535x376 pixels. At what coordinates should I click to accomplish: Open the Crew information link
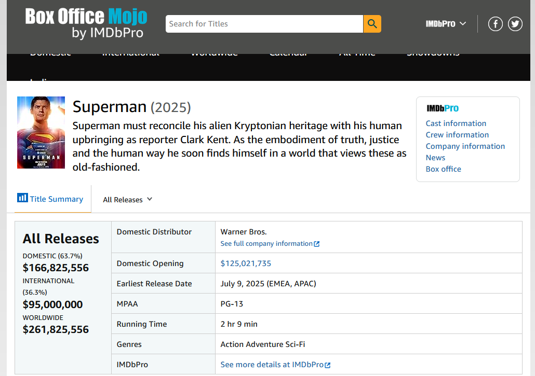[x=457, y=135]
